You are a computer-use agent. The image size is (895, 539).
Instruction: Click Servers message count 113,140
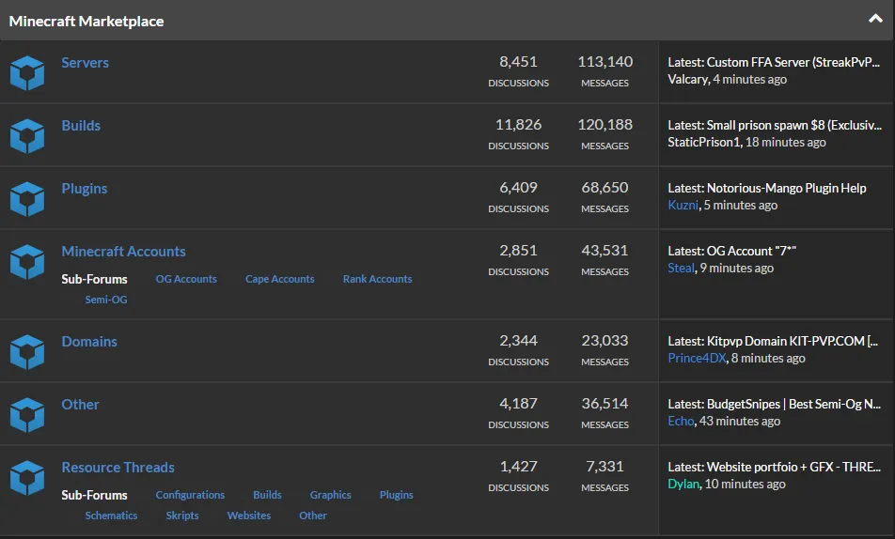pos(605,62)
